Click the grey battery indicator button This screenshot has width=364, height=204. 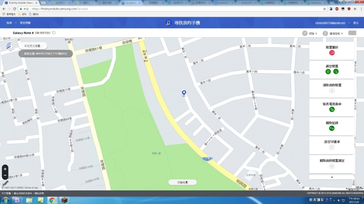click(x=352, y=33)
